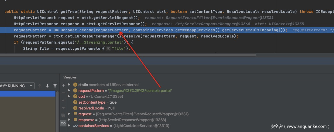Click the move watch up arrow
The image size is (334, 132).
point(63,100)
